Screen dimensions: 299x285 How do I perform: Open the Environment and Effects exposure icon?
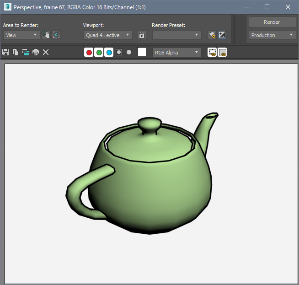pos(222,35)
